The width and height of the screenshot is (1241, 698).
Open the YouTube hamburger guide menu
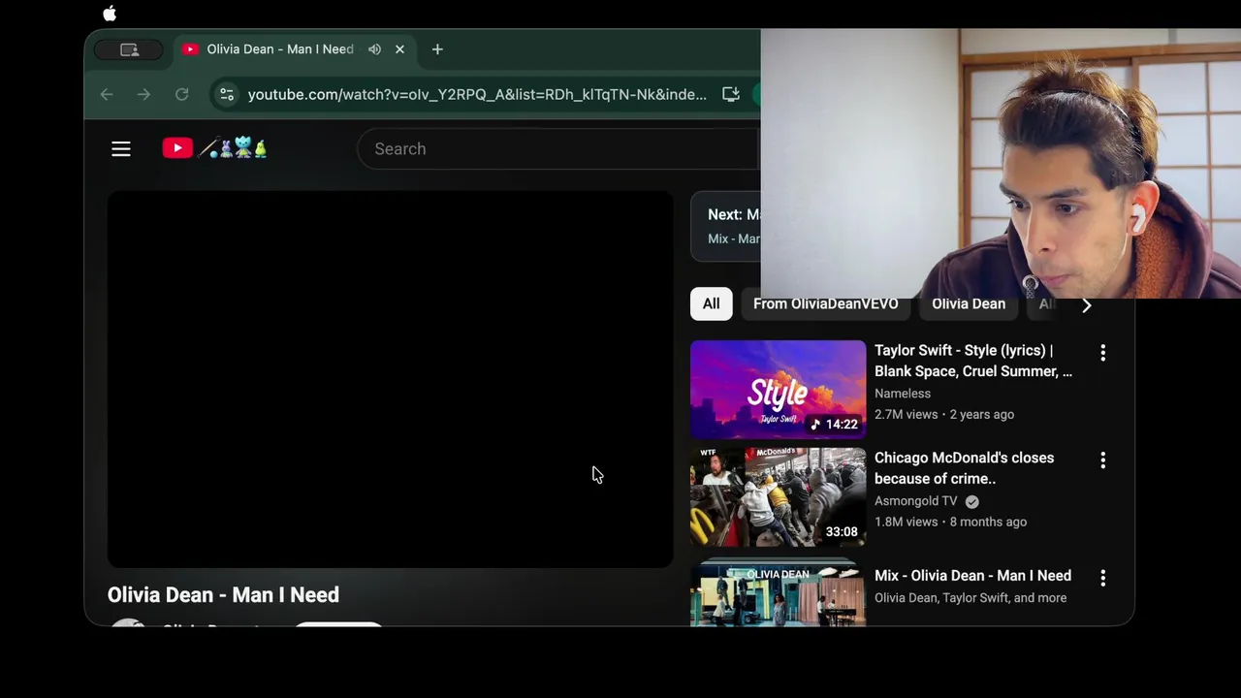tap(121, 148)
